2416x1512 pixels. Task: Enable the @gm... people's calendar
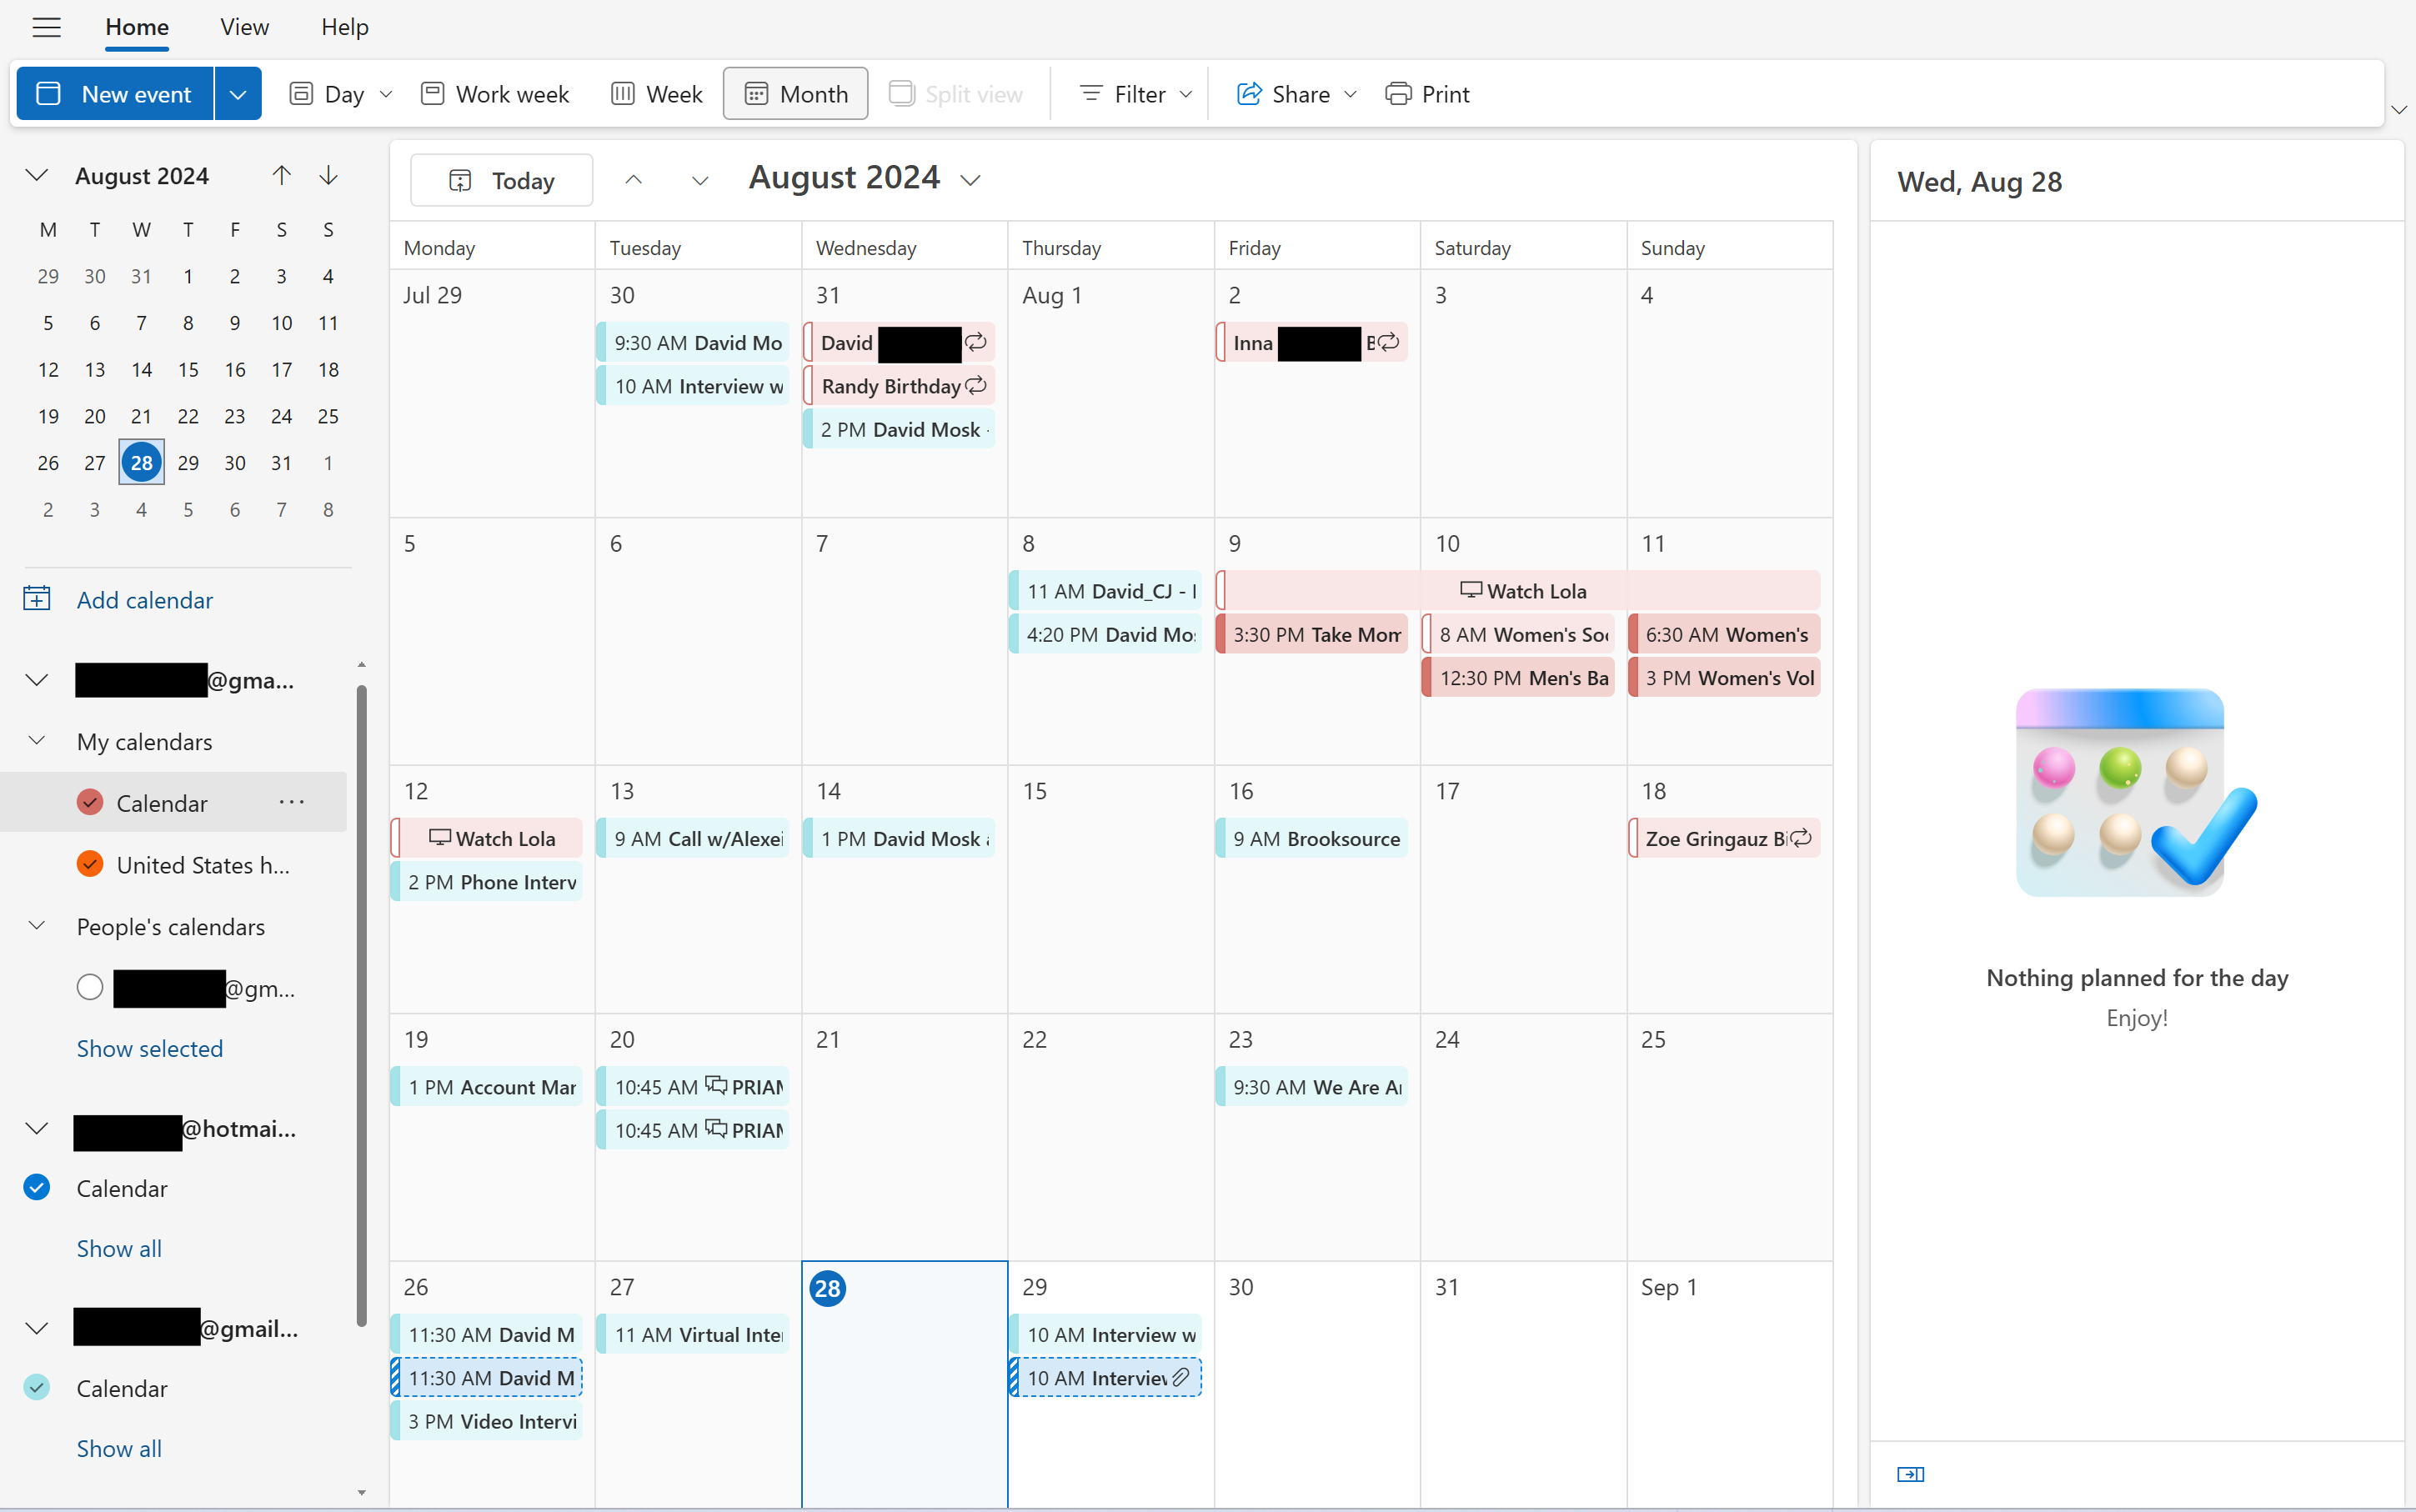[x=90, y=988]
